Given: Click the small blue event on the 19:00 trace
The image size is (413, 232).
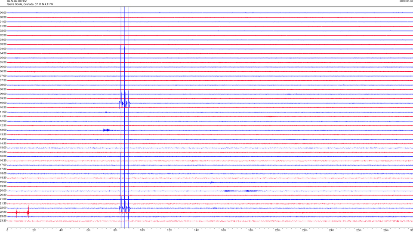Looking at the screenshot, I should (x=212, y=182).
